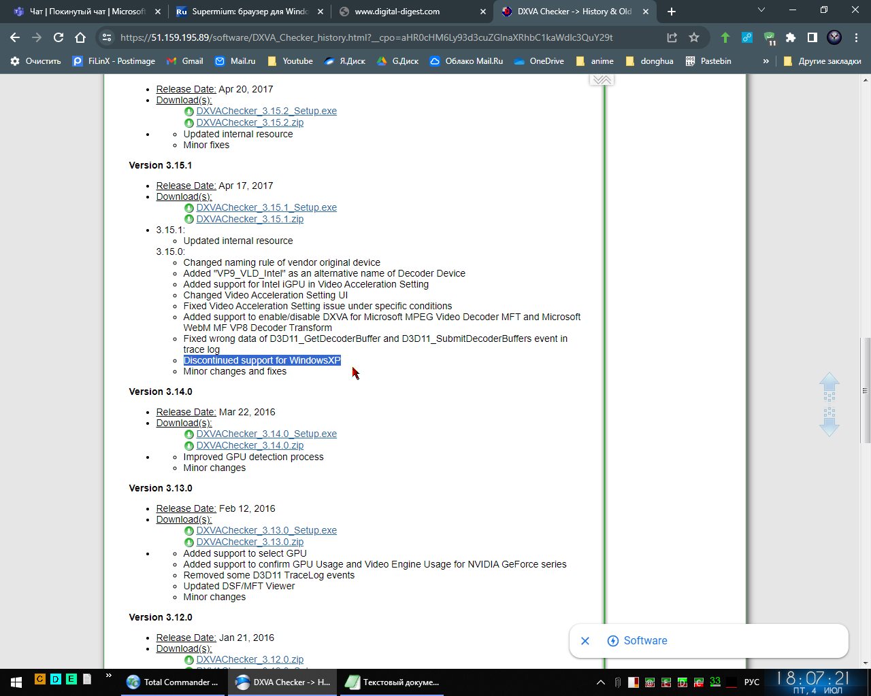
Task: Open the browser profile avatar
Action: point(834,38)
